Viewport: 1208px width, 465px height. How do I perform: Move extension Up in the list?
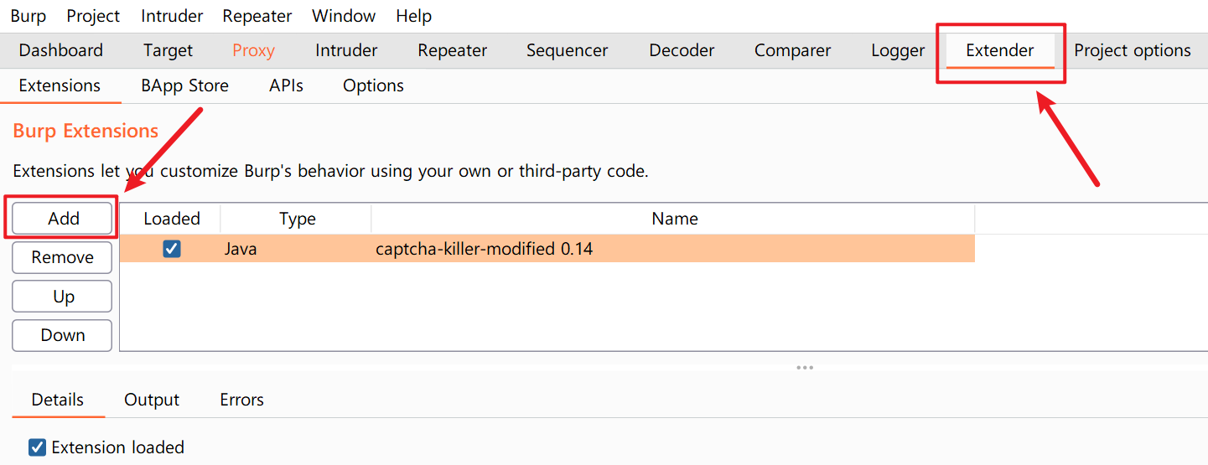tap(63, 297)
